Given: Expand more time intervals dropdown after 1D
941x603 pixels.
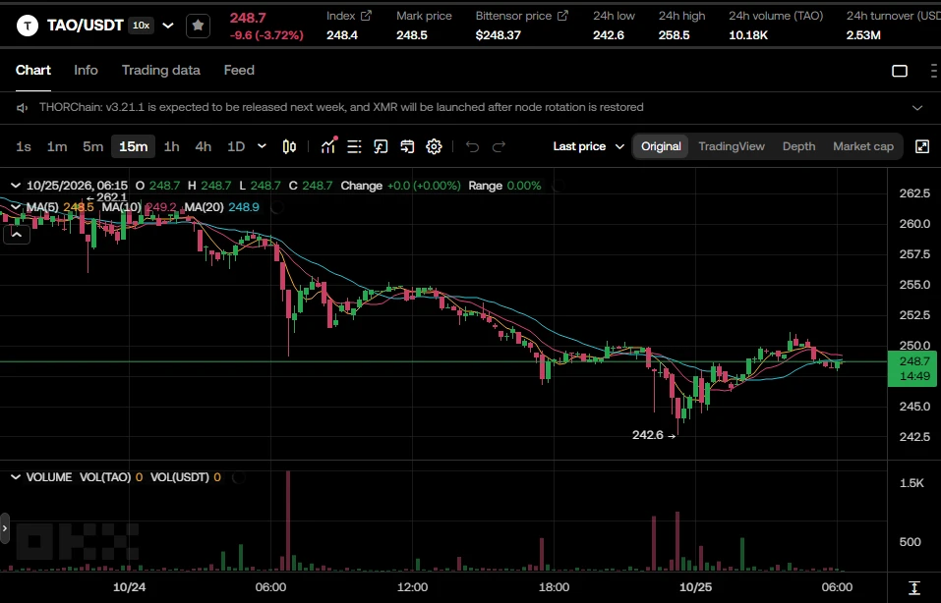Looking at the screenshot, I should coord(262,146).
